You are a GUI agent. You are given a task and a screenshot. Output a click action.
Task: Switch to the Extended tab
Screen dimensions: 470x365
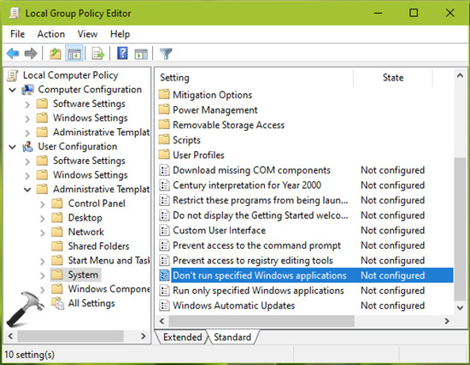182,337
